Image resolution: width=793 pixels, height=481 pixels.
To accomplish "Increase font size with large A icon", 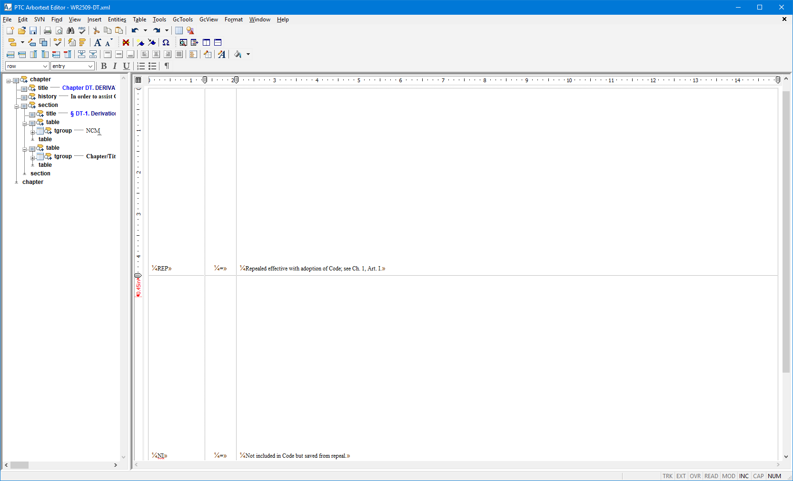I will [x=98, y=42].
